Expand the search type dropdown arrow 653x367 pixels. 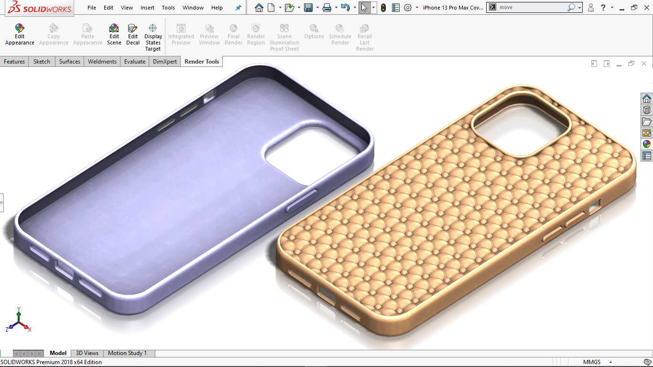pos(579,8)
